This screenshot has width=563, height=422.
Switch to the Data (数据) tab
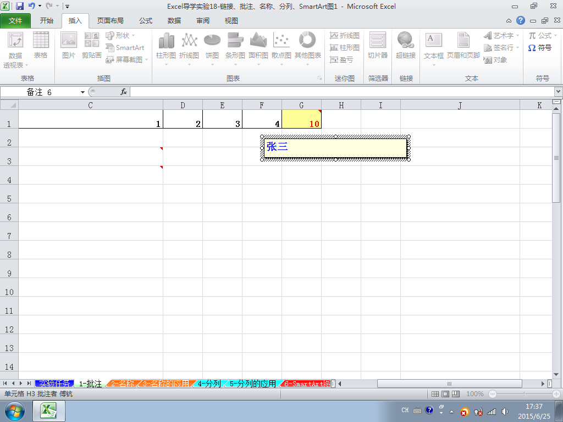[x=174, y=21]
